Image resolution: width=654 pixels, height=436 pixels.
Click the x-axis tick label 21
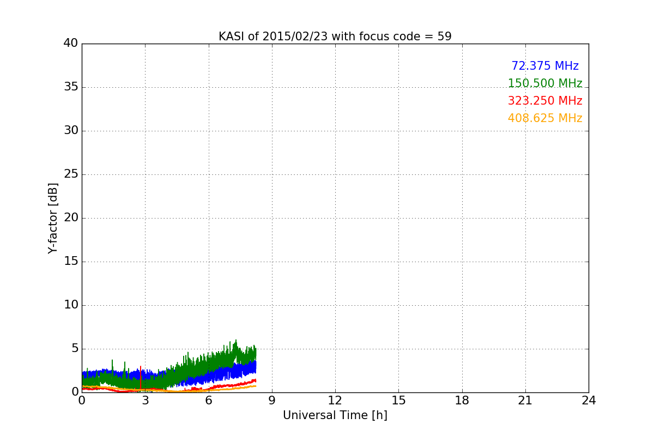click(x=525, y=401)
